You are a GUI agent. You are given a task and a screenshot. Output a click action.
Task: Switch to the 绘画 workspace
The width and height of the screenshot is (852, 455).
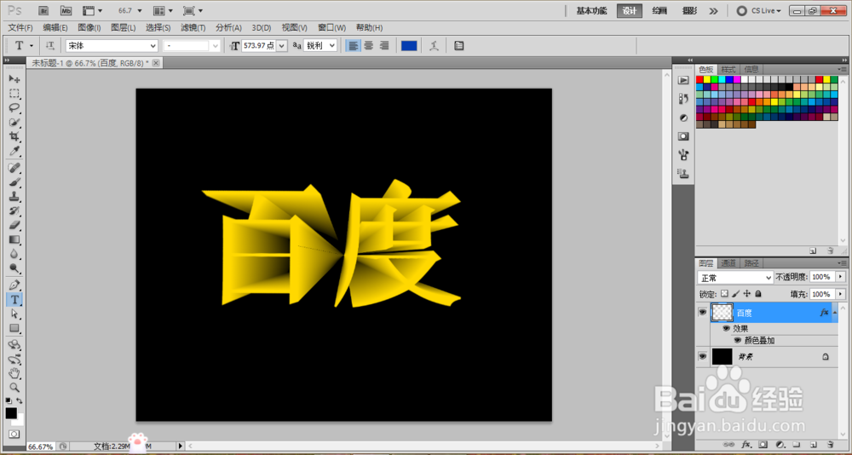tap(659, 10)
